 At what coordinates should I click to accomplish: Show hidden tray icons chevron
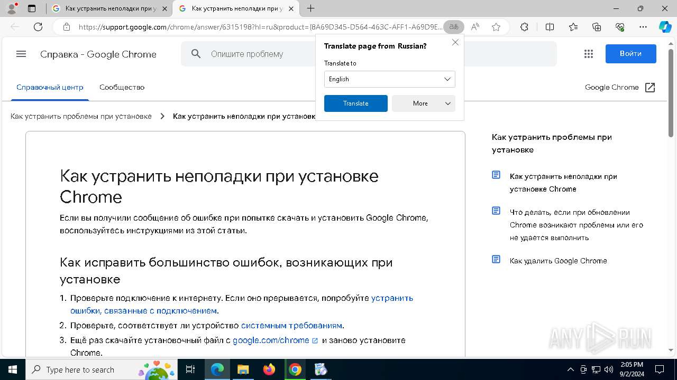[570, 369]
